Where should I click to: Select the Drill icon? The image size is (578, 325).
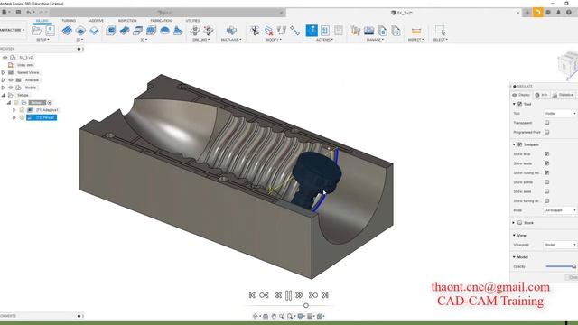pos(195,31)
